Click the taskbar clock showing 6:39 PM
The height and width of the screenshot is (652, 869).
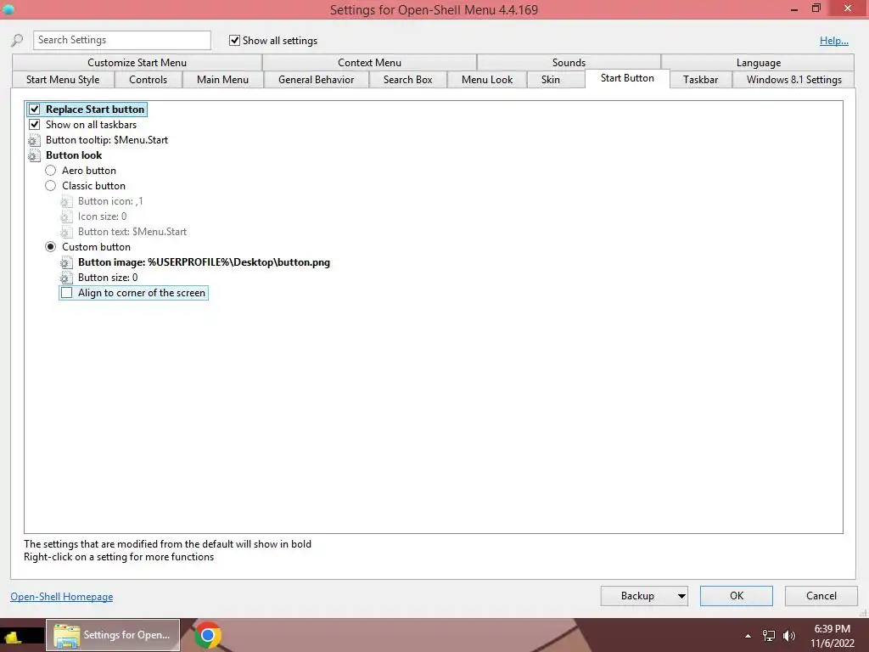tap(833, 636)
